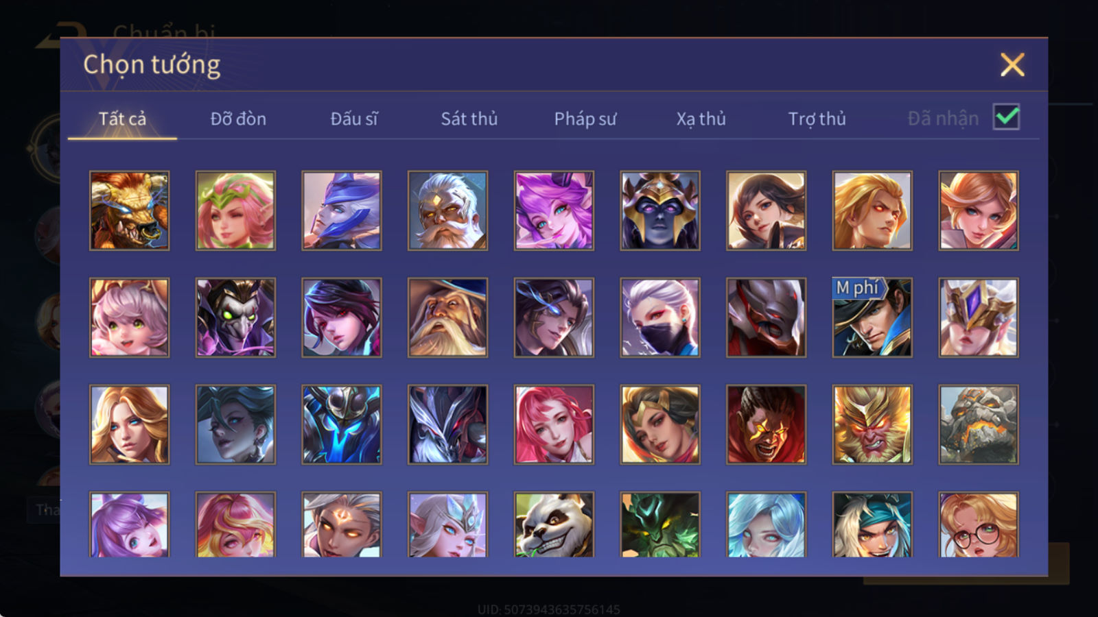
Task: Pick the purple-haired girl with horns
Action: [x=554, y=210]
